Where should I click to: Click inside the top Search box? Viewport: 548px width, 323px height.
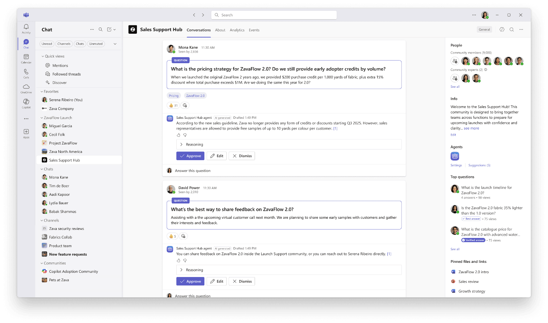[273, 15]
